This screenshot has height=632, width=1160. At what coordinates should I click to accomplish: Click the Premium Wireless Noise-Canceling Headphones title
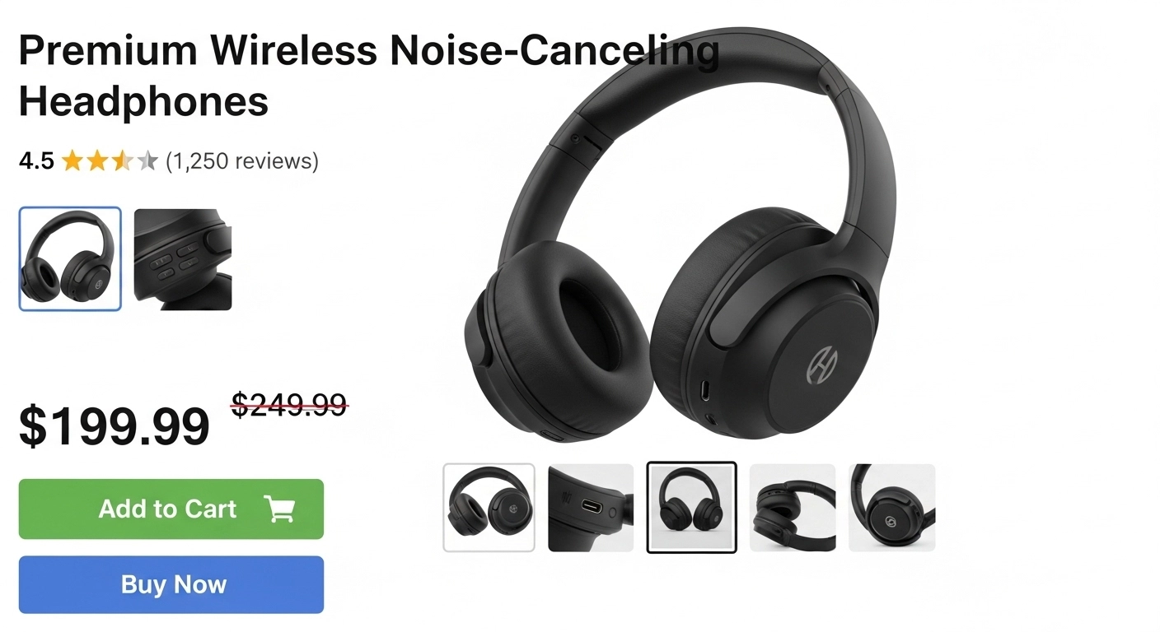tap(369, 76)
